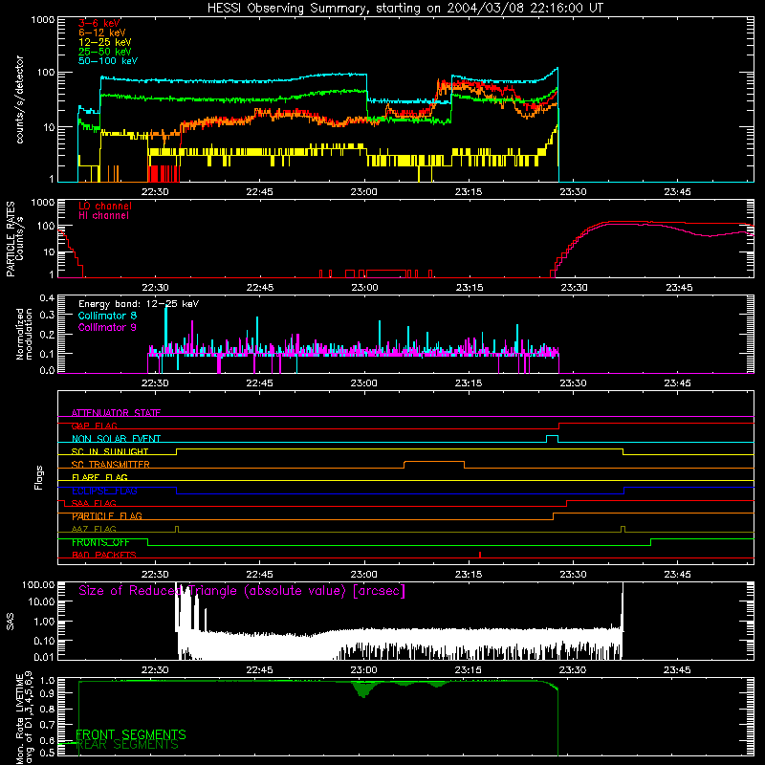This screenshot has width=765, height=765.
Task: Click the SC TRANSMITTER flag label
Action: pos(111,465)
